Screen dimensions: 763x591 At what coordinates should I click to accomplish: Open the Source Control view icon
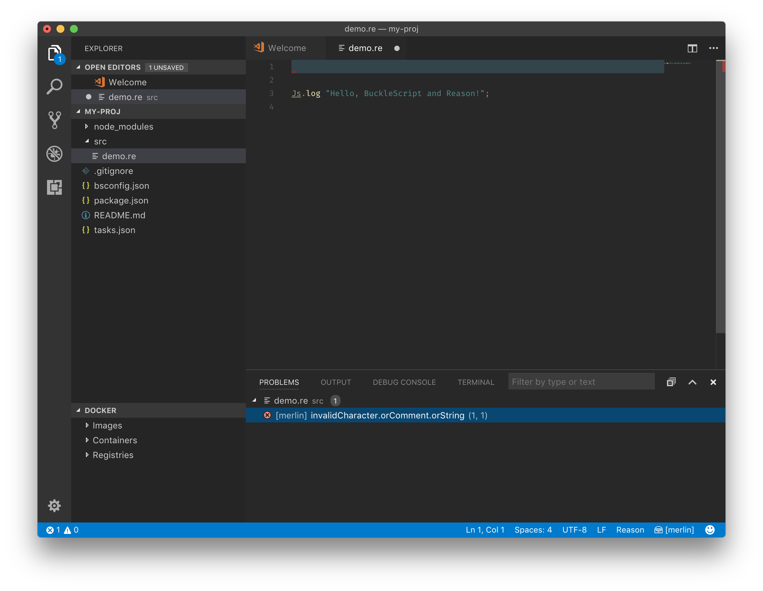54,120
